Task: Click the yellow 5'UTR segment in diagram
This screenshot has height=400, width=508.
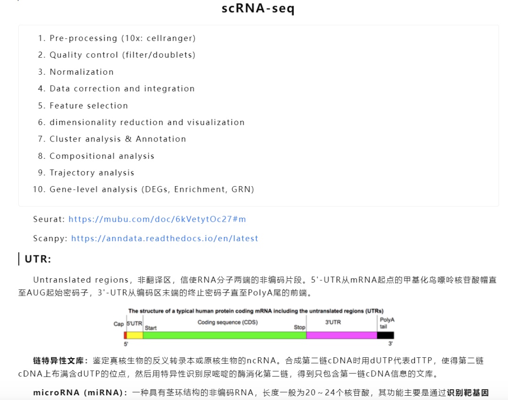Action: (x=135, y=335)
